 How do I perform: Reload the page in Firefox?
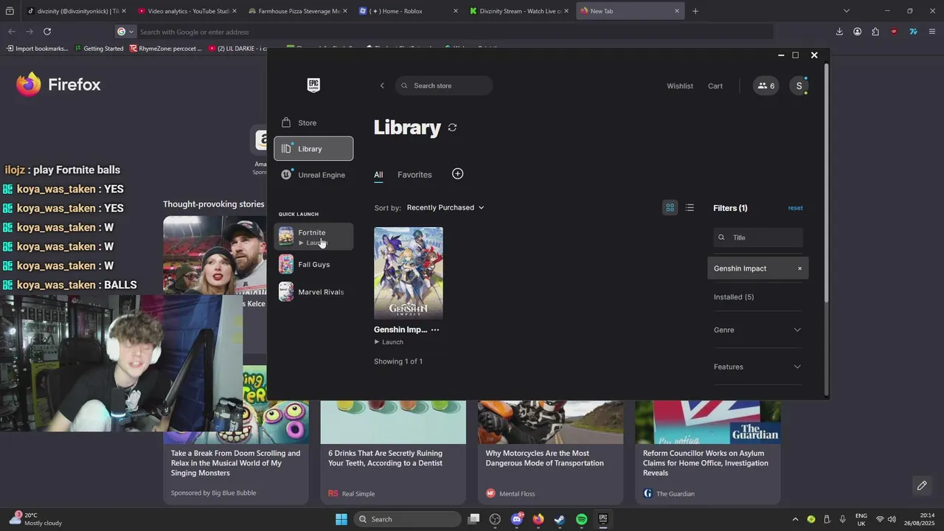coord(47,32)
